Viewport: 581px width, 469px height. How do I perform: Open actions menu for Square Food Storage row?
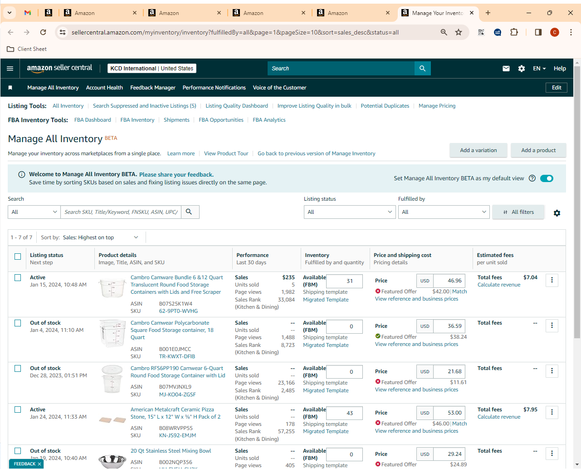point(552,326)
